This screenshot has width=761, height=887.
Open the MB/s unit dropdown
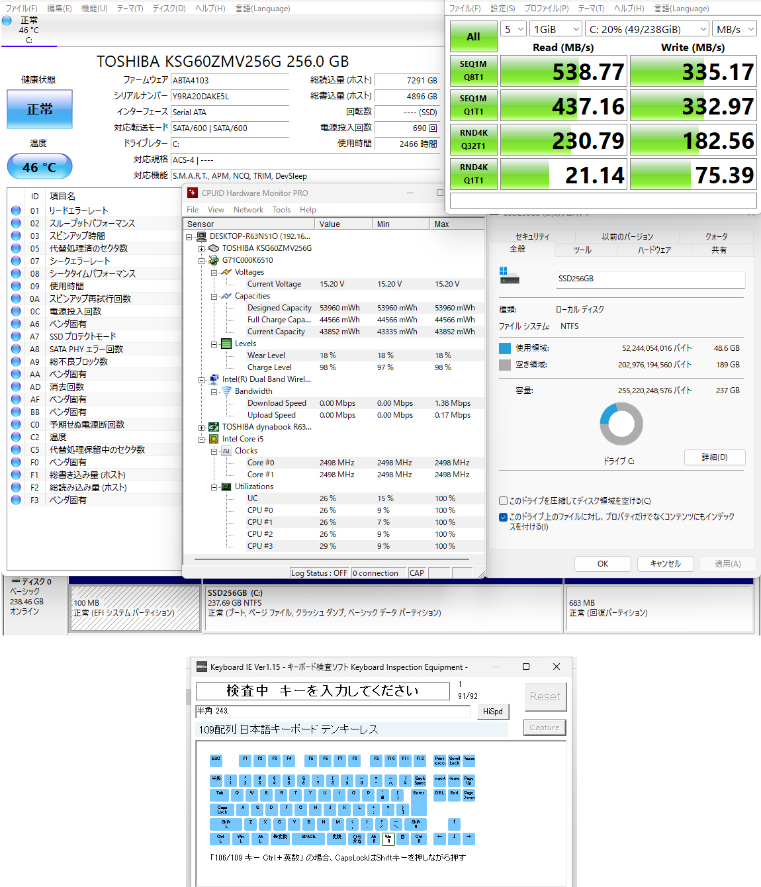click(735, 29)
